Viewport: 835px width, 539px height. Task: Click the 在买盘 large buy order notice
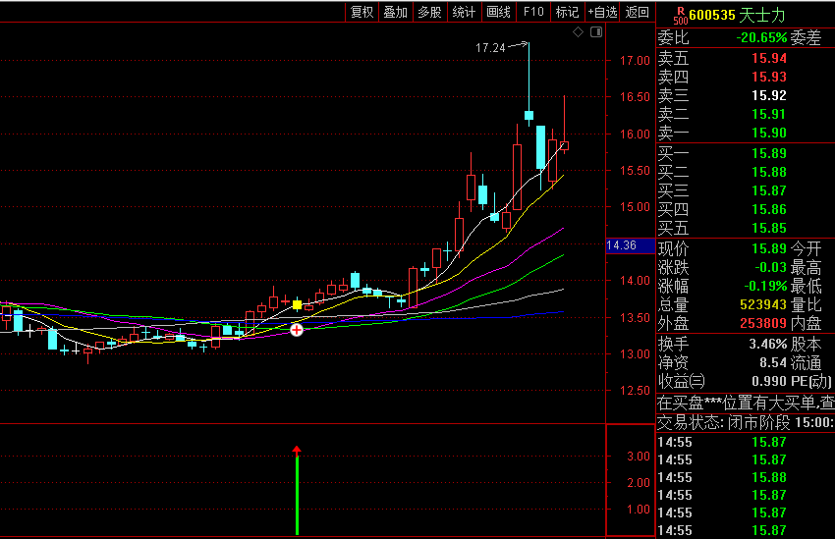click(746, 403)
